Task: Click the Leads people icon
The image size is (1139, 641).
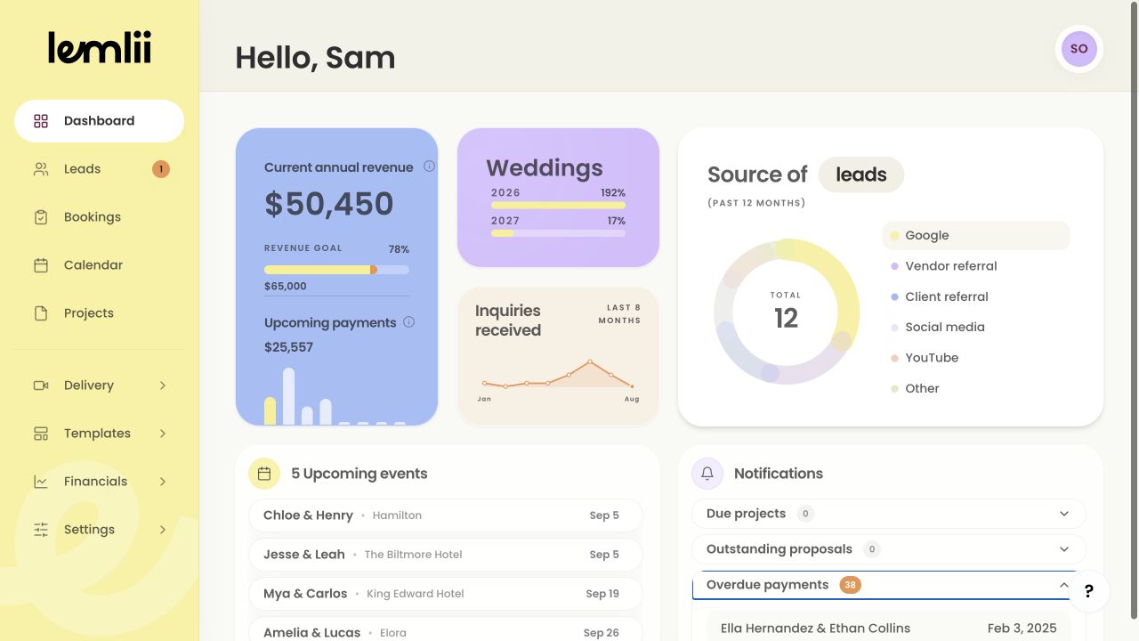Action: [x=41, y=169]
